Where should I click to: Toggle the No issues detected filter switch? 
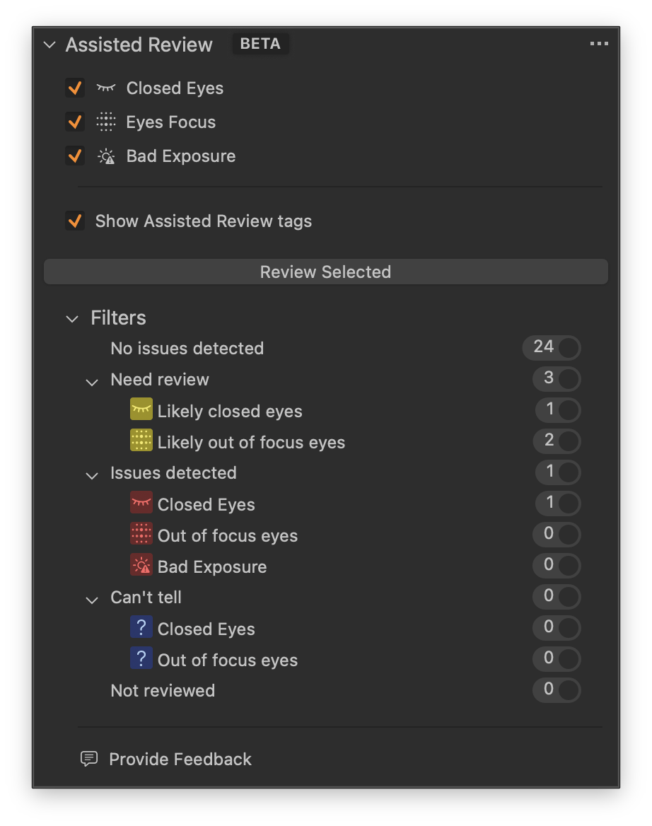click(552, 348)
